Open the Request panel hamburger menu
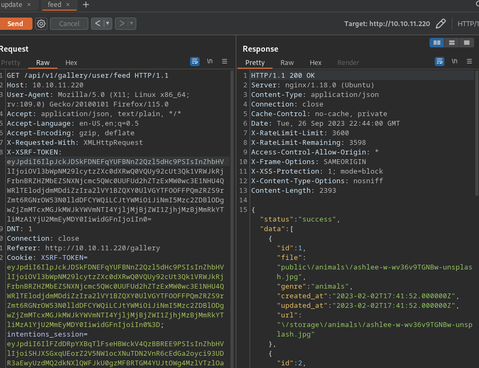Screen dimensions: 479x368 pos(225,62)
